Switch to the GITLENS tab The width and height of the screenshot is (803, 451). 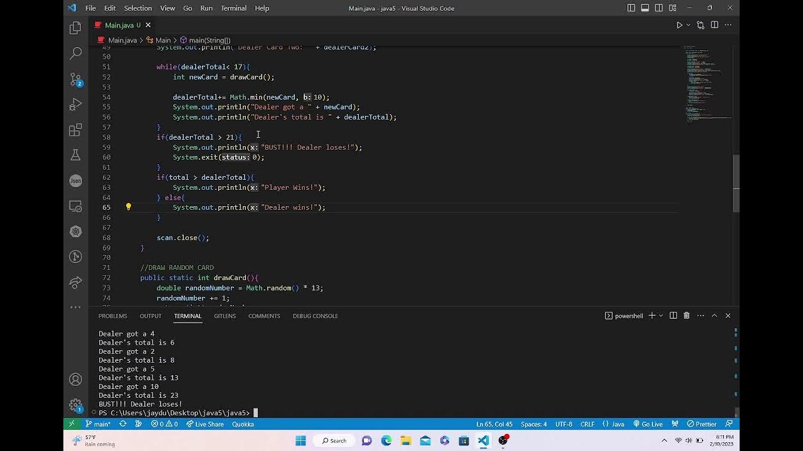point(225,316)
